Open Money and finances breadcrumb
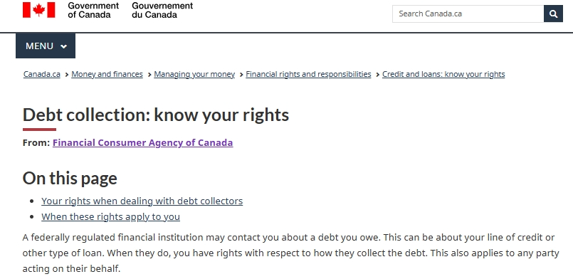573x279 pixels. click(107, 74)
